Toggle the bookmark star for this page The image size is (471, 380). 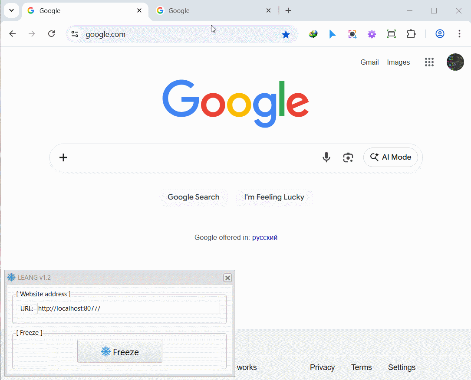(x=286, y=35)
